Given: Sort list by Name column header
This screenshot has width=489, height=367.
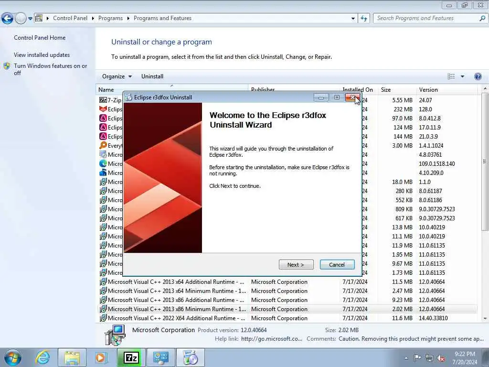Looking at the screenshot, I should pos(172,89).
